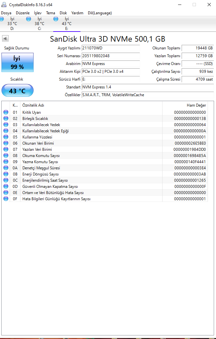Open the İşlev menu

38,13
